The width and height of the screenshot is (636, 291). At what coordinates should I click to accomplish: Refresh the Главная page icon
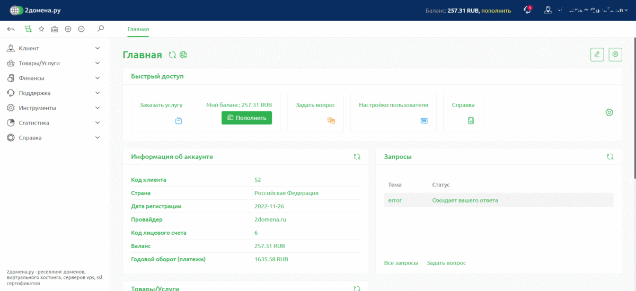point(172,55)
